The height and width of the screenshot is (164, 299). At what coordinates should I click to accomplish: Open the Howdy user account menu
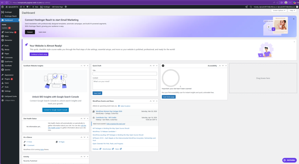[276, 7]
